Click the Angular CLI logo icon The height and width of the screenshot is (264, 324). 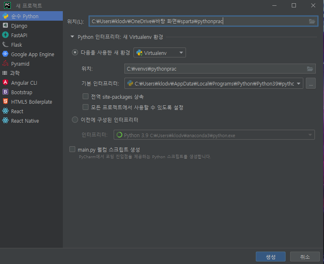click(5, 83)
